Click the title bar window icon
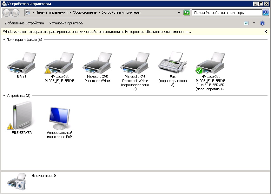The image size is (271, 194). tap(4, 4)
